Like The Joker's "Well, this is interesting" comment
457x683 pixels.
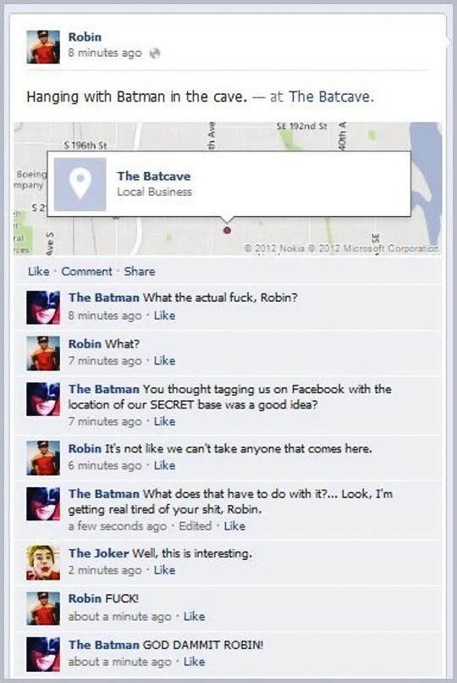(164, 569)
